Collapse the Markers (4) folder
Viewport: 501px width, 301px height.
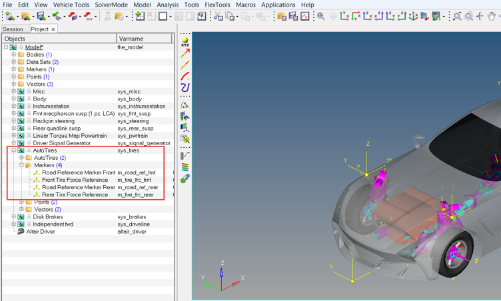click(x=21, y=165)
